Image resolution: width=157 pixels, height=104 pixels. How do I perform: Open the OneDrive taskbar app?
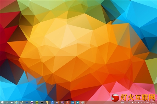(x=27, y=102)
